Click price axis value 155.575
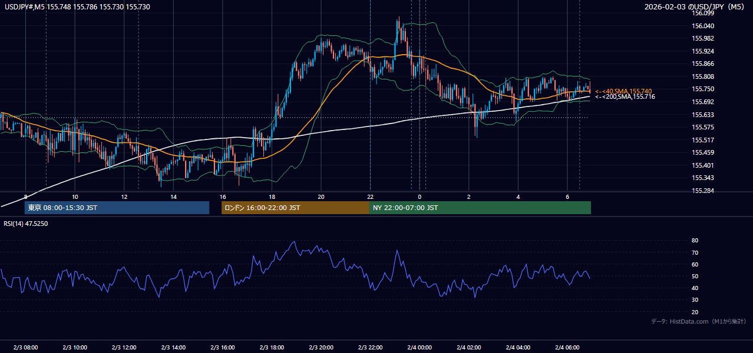This screenshot has width=753, height=353. pos(703,127)
